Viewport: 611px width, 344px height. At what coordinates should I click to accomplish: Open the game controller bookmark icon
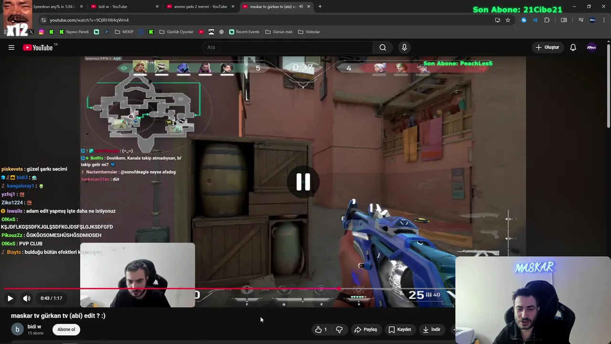[211, 32]
